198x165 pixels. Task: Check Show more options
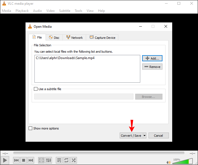pos(31,128)
